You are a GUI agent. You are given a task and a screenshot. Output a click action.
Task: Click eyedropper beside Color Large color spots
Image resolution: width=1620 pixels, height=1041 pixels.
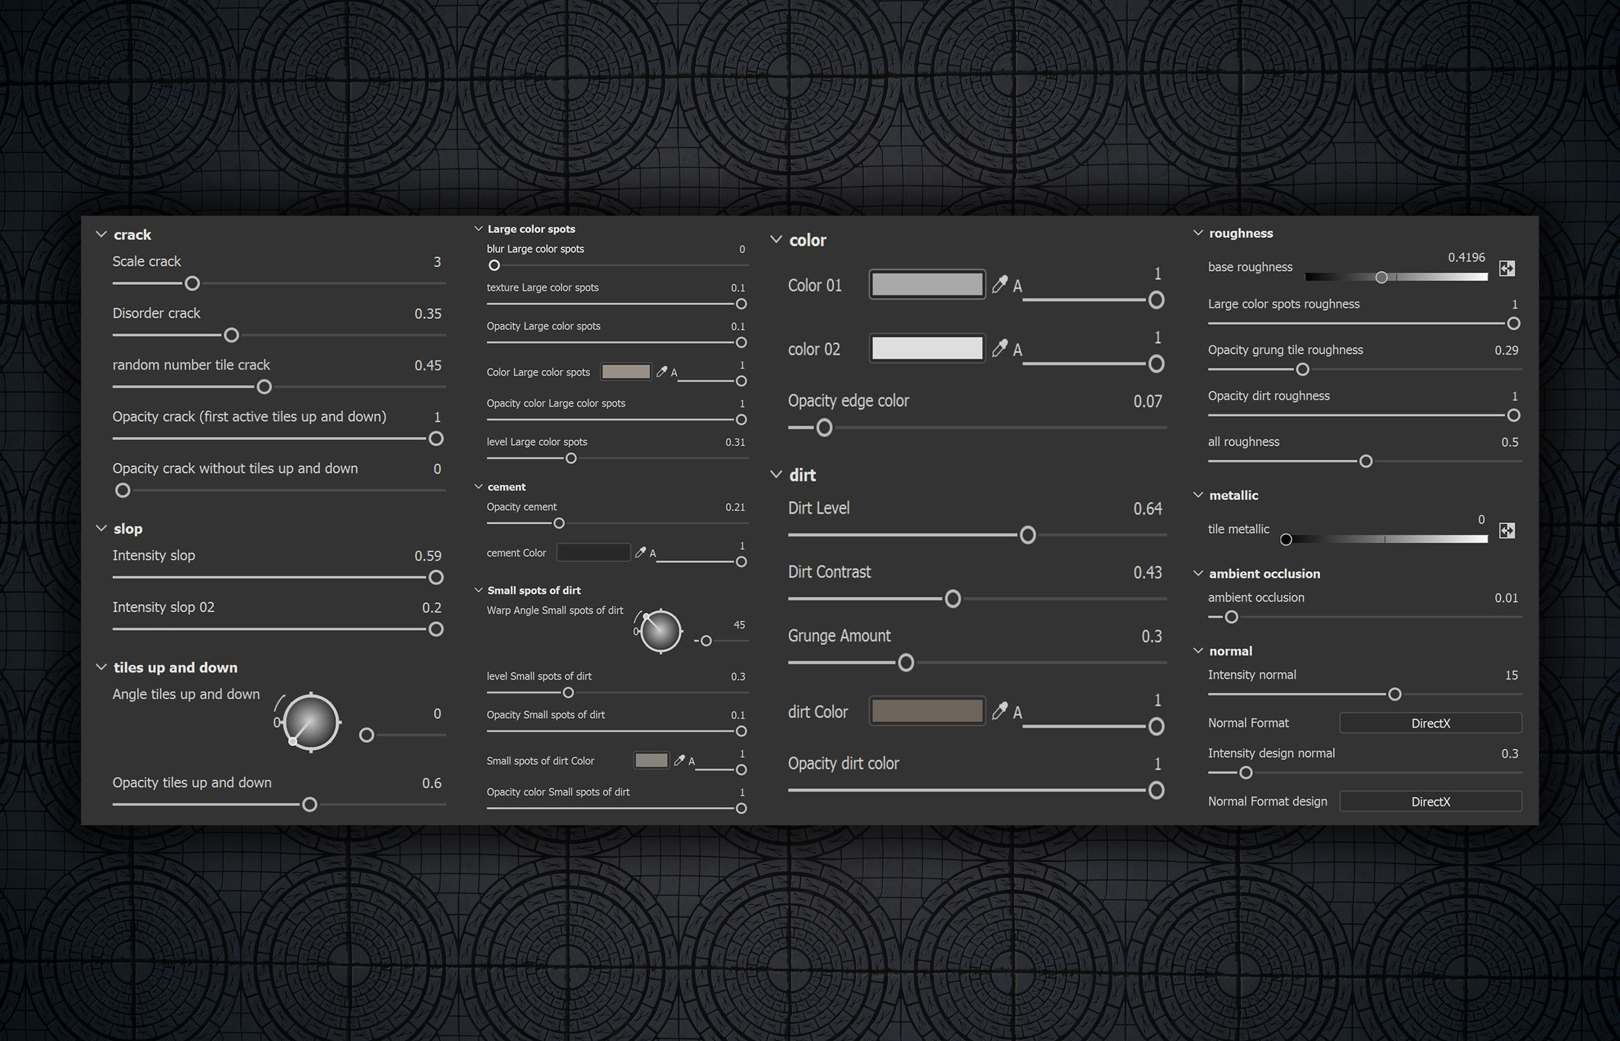662,372
